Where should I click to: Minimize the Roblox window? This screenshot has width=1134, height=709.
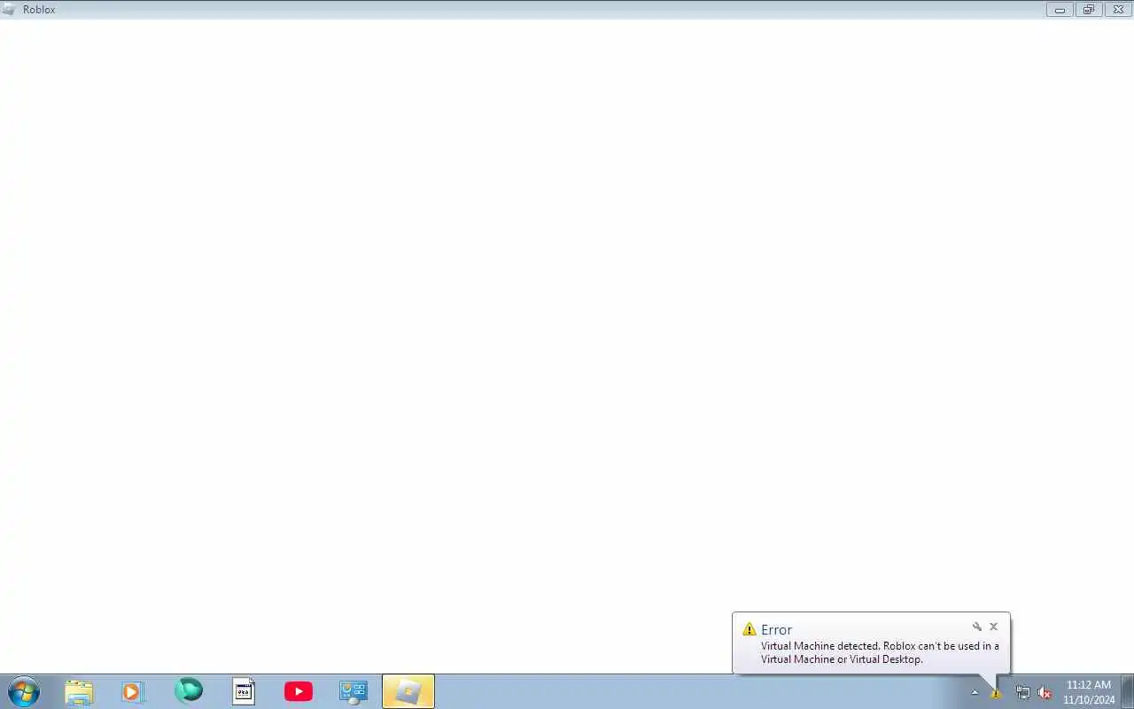tap(1060, 10)
